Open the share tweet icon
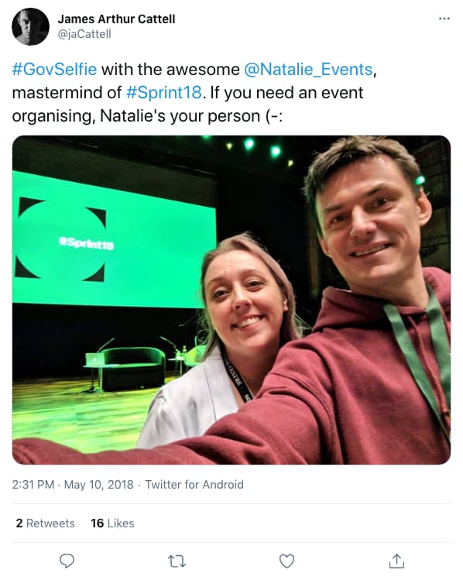 tap(396, 561)
